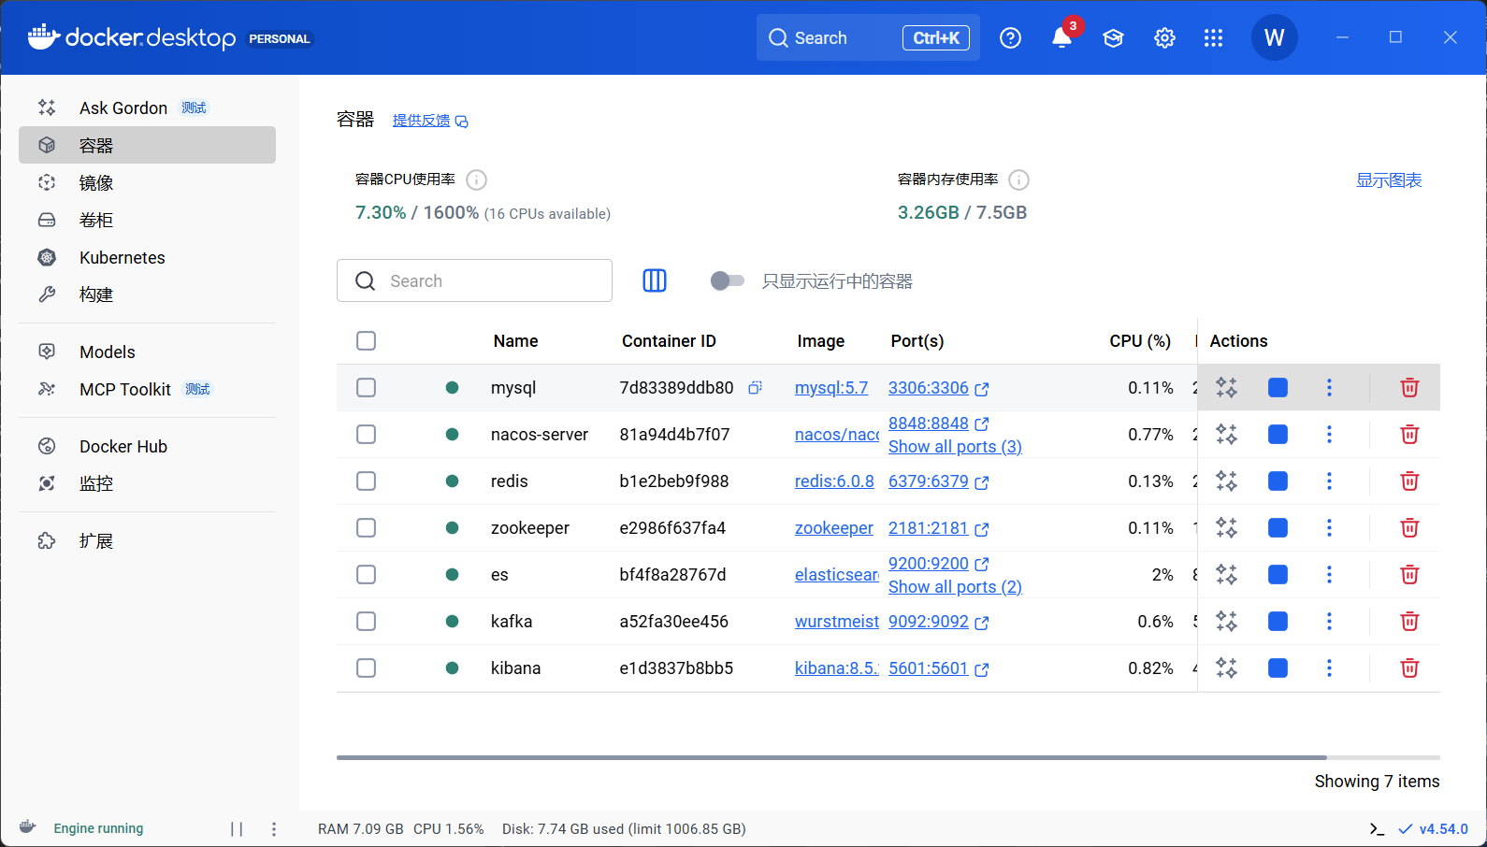Check the es container checkbox
This screenshot has width=1487, height=847.
[x=367, y=575]
